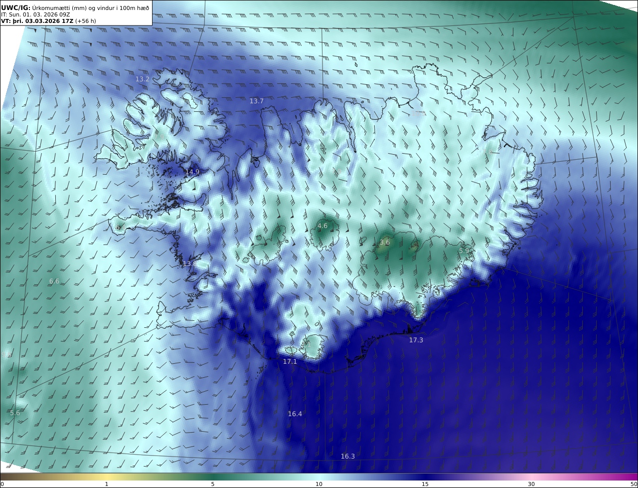Click the 5.6 value label on the map
Screen dimensions: 638x488
click(x=15, y=413)
